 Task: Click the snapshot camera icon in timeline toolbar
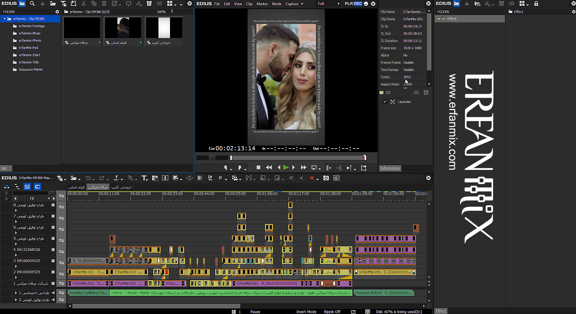[x=326, y=178]
